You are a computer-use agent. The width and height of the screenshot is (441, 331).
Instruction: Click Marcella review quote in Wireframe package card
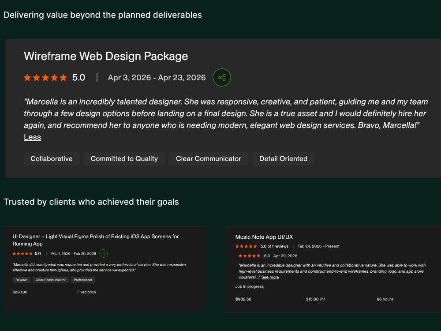[x=226, y=113]
